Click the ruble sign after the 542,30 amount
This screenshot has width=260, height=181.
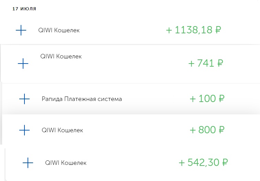[x=225, y=162]
